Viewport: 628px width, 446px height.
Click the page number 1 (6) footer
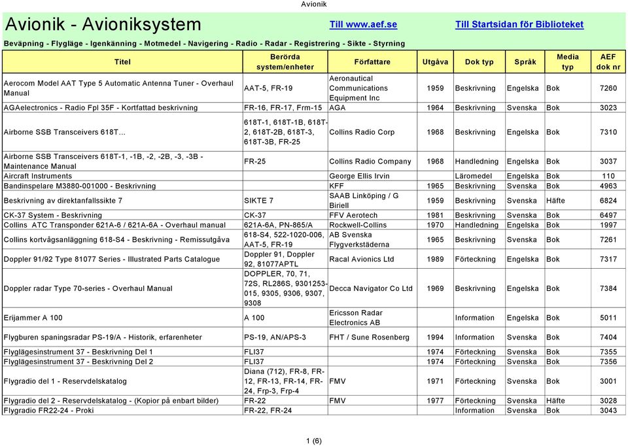coord(314,441)
